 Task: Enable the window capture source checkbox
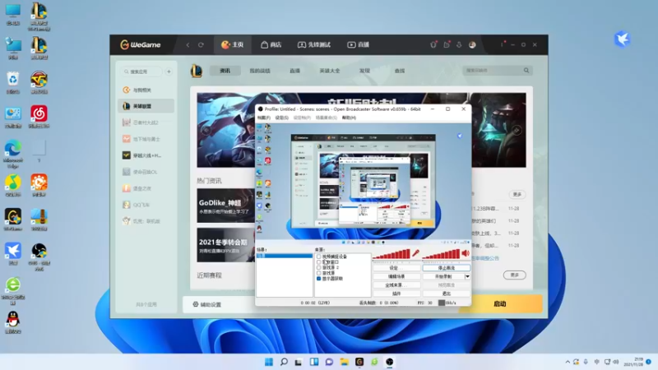pos(318,261)
